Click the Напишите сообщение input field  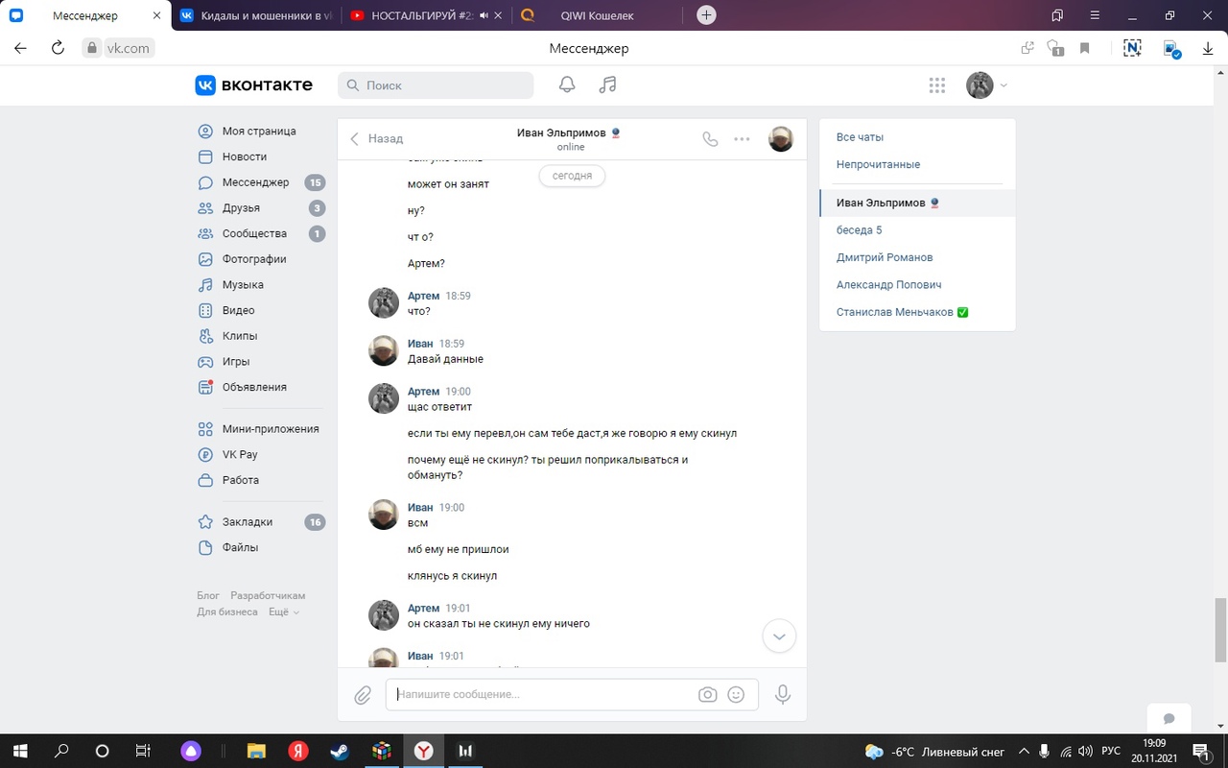point(542,694)
